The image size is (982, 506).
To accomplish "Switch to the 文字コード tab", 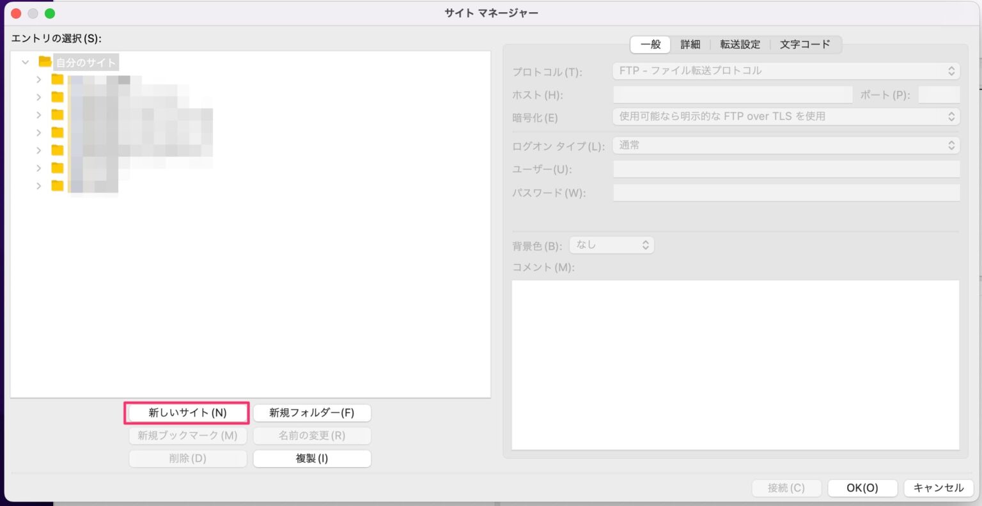I will [x=806, y=44].
